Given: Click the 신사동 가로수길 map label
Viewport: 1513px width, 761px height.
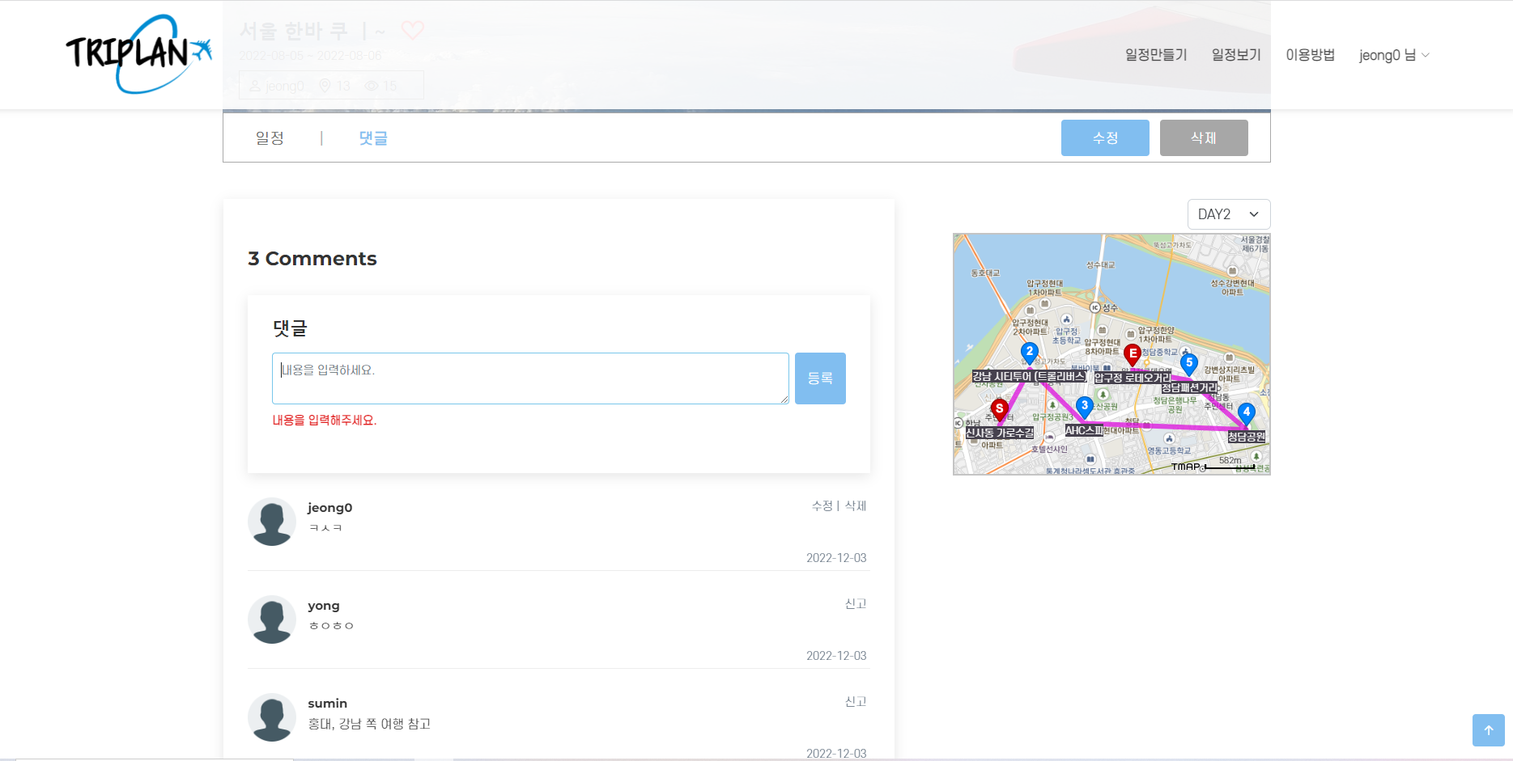Looking at the screenshot, I should click(1000, 433).
